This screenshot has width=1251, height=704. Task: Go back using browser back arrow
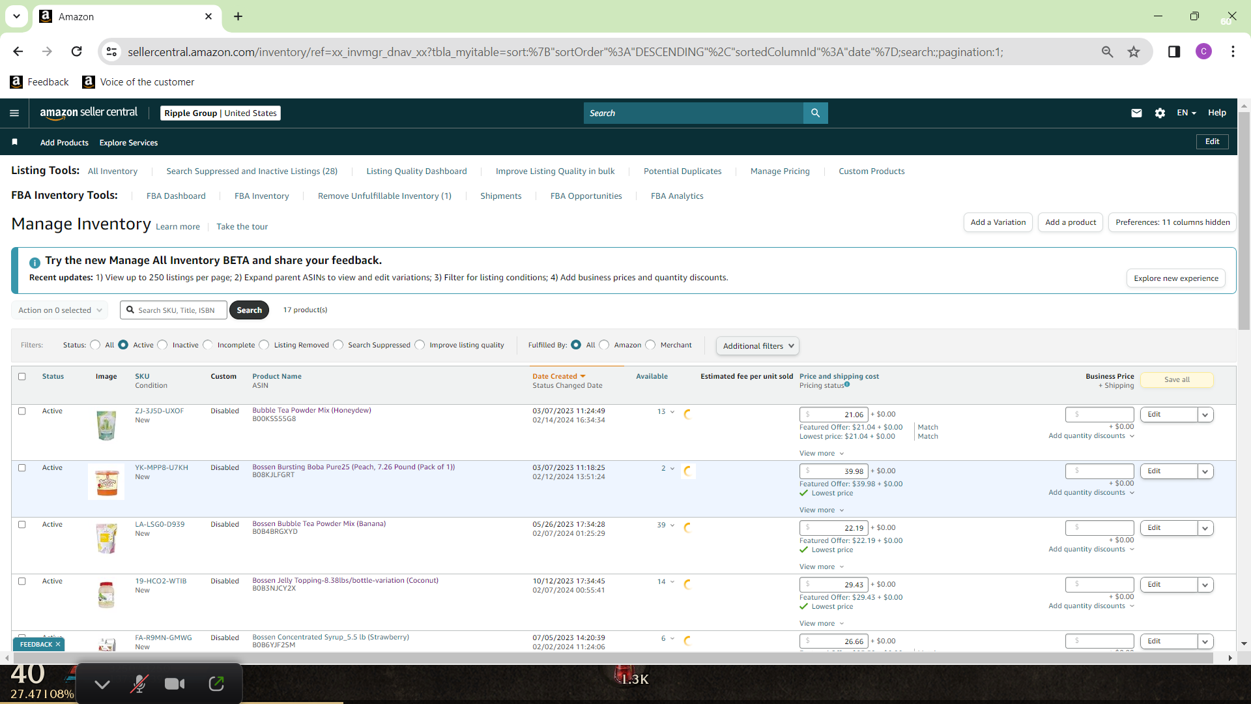click(x=18, y=51)
